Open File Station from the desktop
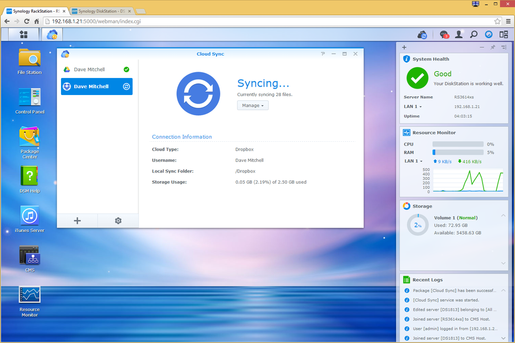 (29, 60)
